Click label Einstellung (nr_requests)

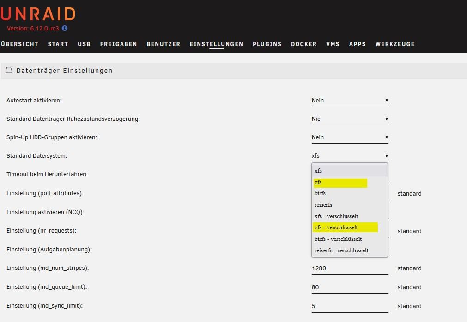point(42,231)
